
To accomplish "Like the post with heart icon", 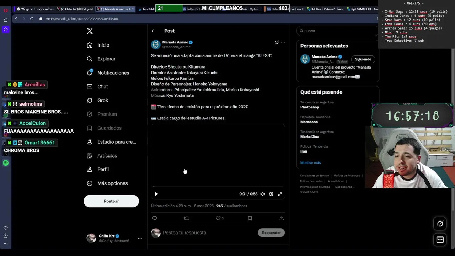I will [220, 218].
